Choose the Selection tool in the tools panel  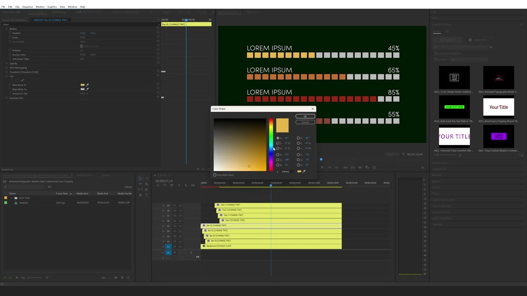[140, 179]
